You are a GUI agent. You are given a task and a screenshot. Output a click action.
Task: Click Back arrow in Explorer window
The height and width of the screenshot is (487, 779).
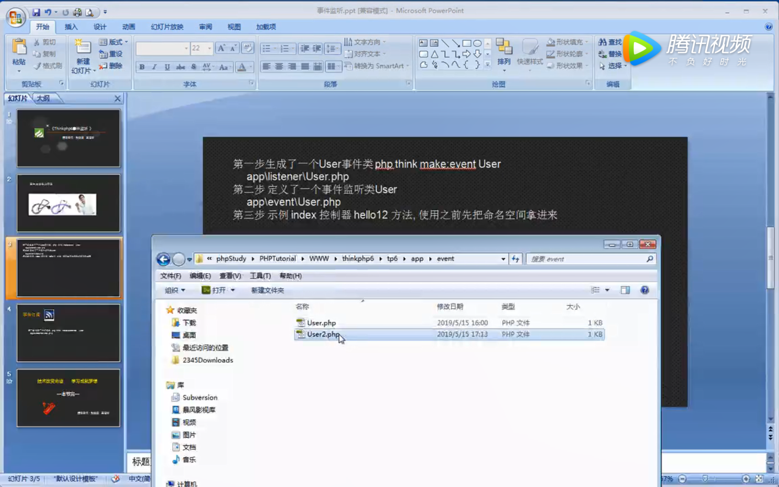click(163, 259)
